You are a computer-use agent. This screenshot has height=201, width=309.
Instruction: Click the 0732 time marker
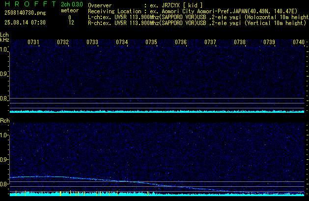63,42
